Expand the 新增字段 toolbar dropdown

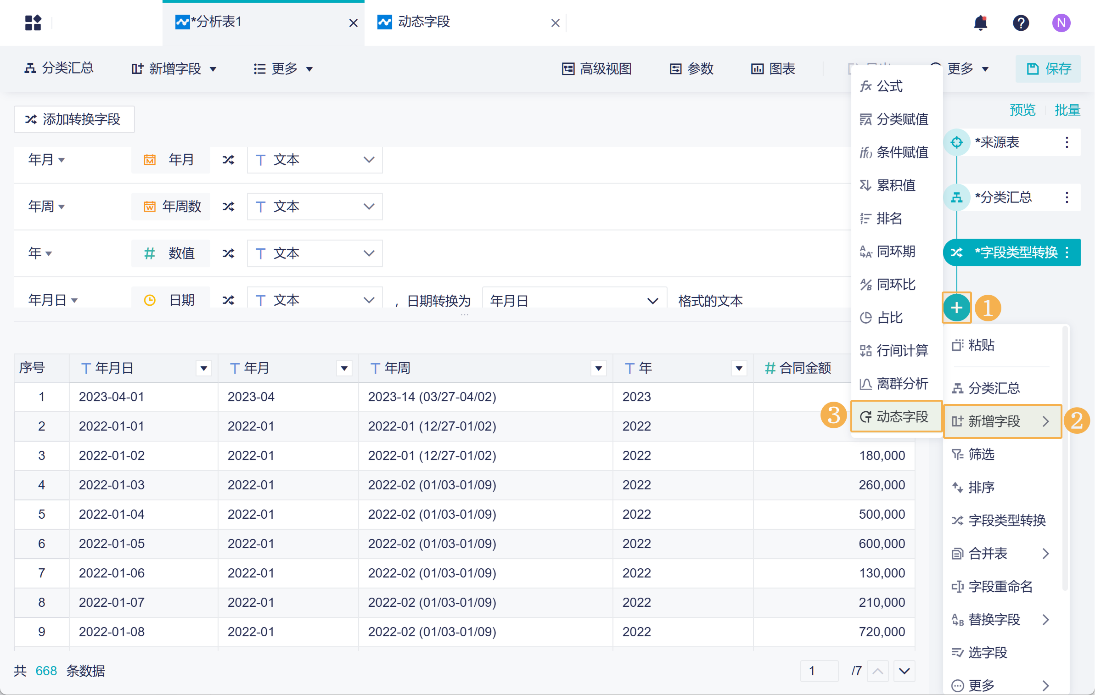(x=174, y=69)
